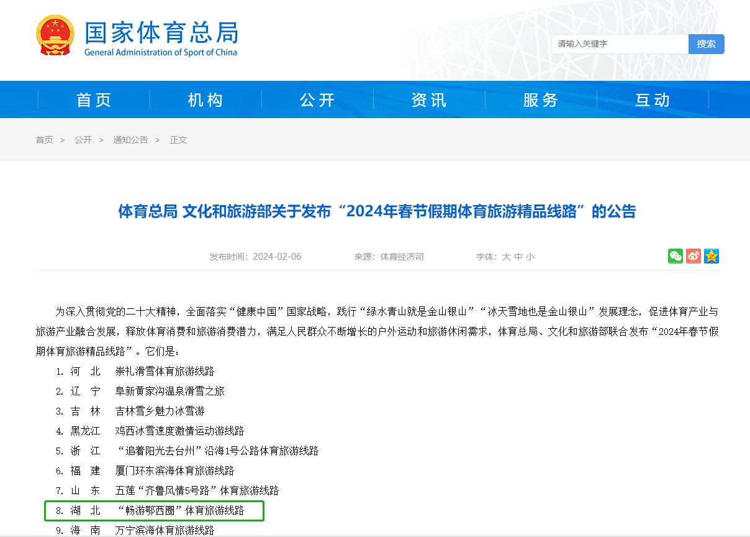Select the 山东 五莲齐鲁风情5号路 row
Viewport: 750px width, 537px height.
[x=167, y=490]
